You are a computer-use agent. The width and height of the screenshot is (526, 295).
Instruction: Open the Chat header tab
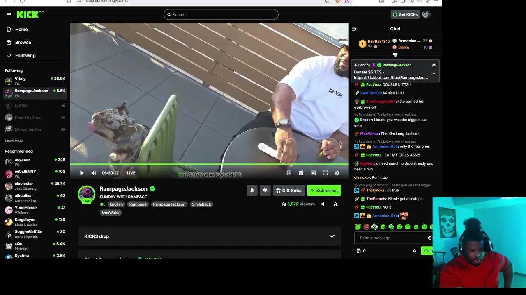(395, 29)
